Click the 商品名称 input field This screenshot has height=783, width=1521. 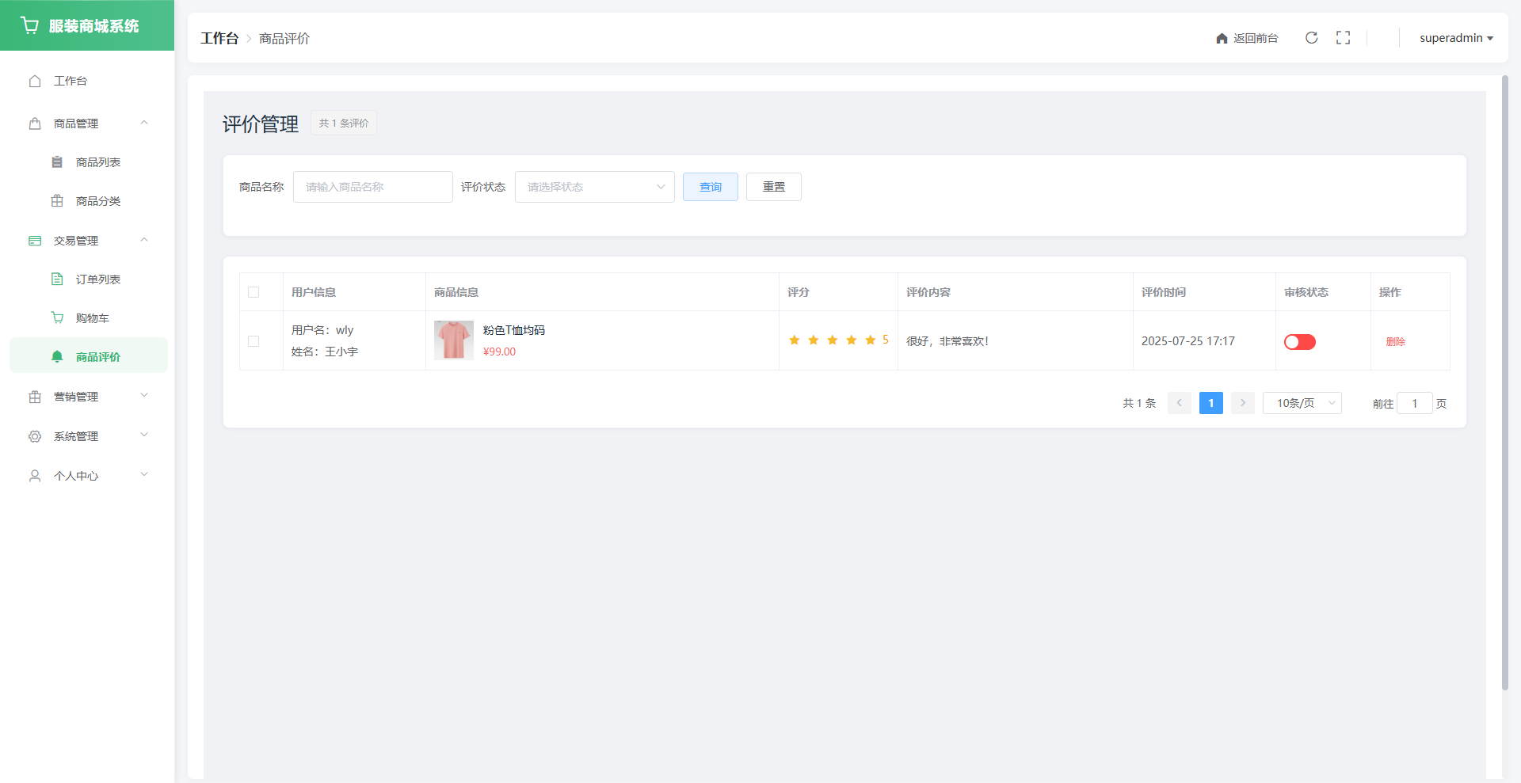(x=372, y=187)
